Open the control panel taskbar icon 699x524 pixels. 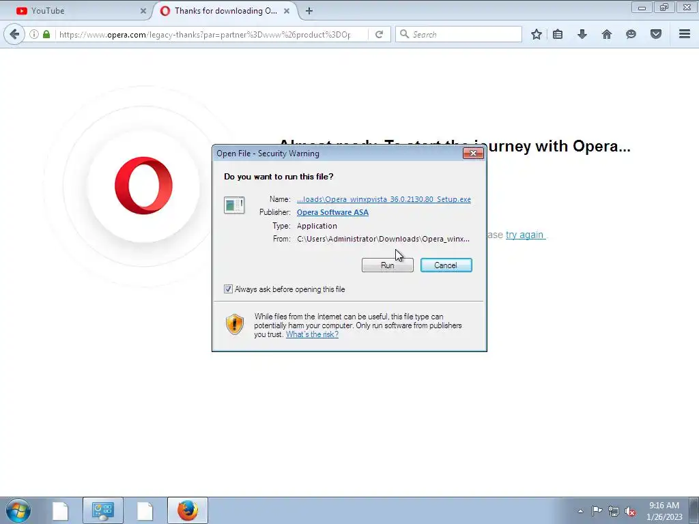103,510
